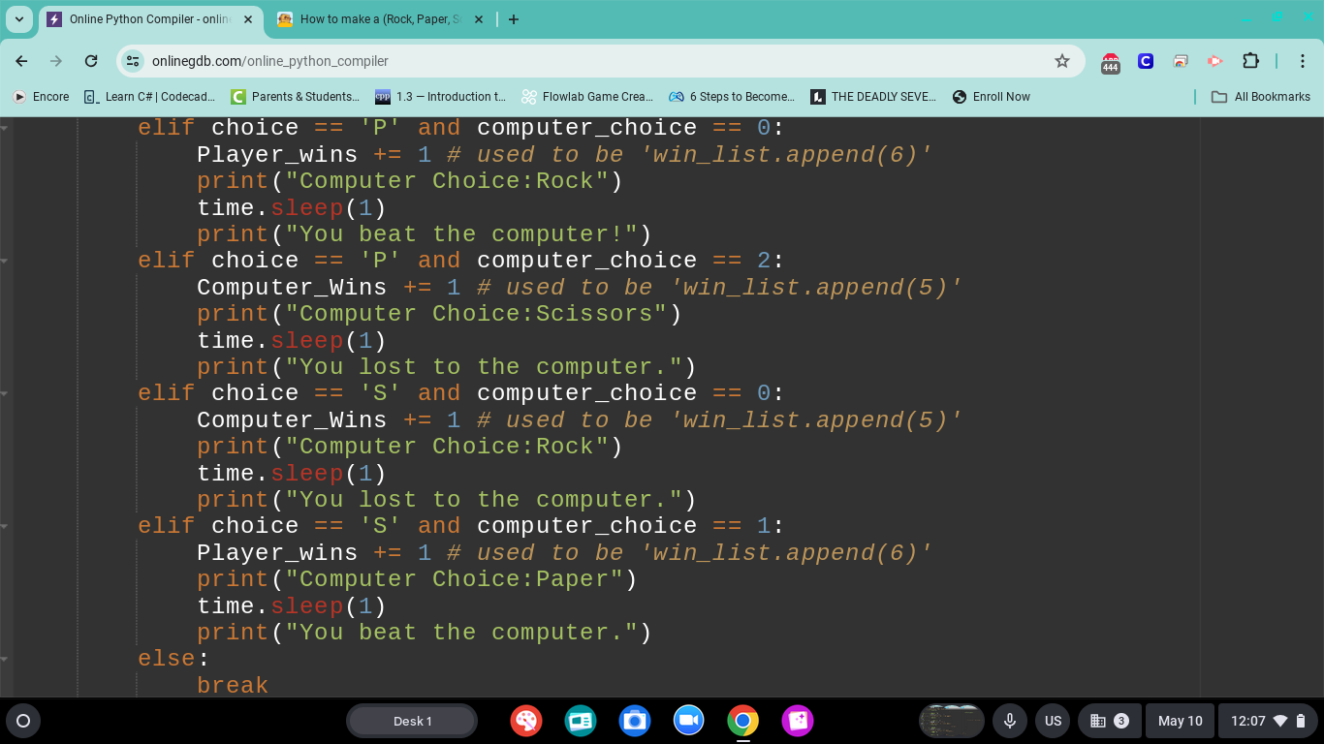
Task: Click the print("Computer Choice:Paper") line
Action: [x=417, y=579]
